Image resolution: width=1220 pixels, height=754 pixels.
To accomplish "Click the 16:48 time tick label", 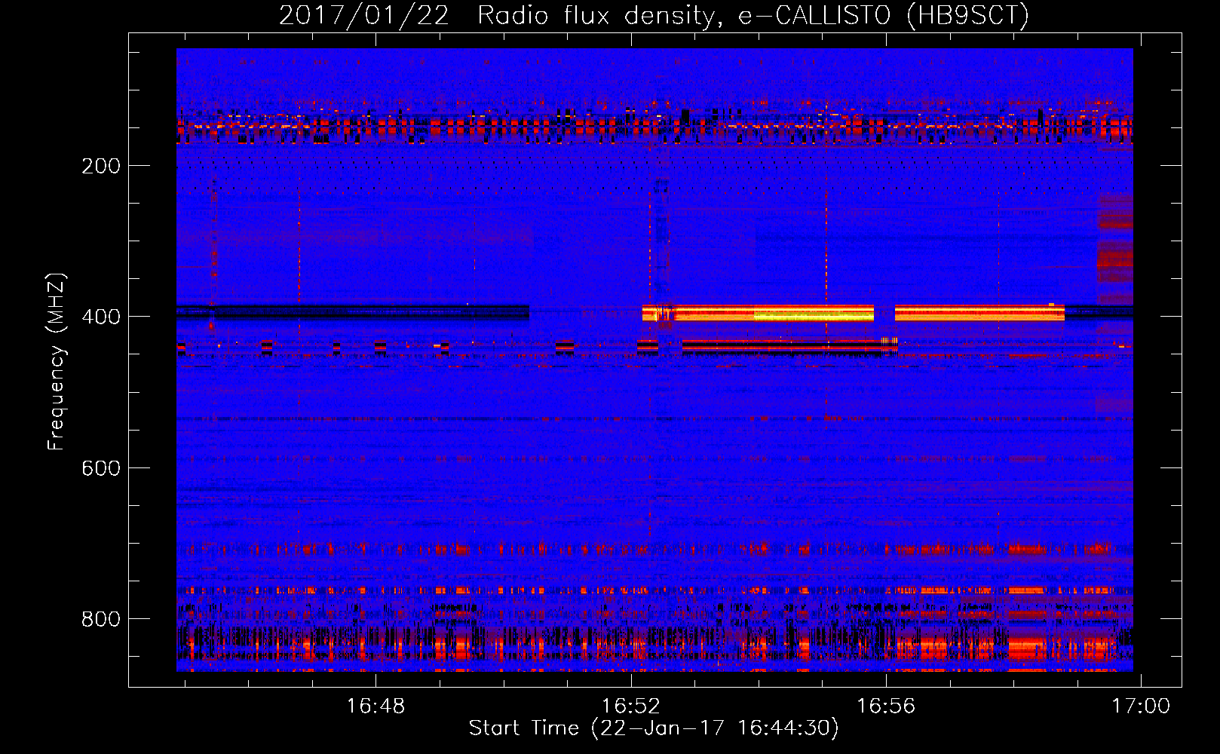I will click(x=376, y=706).
